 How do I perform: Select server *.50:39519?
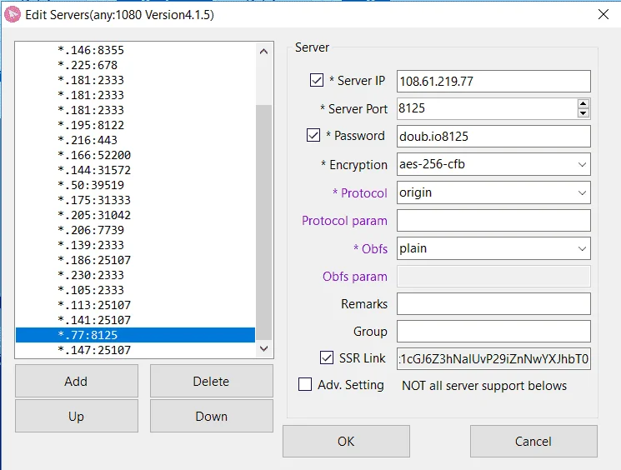[135, 185]
